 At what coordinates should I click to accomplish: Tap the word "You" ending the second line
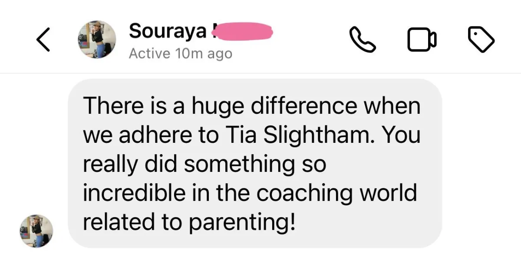pyautogui.click(x=406, y=135)
